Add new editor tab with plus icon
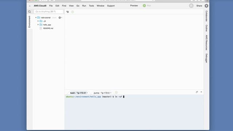The height and width of the screenshot is (131, 233). click(72, 12)
